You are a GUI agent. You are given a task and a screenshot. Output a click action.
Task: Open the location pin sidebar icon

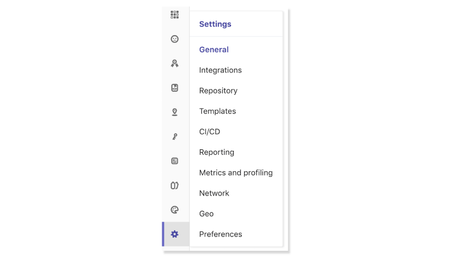pyautogui.click(x=174, y=112)
